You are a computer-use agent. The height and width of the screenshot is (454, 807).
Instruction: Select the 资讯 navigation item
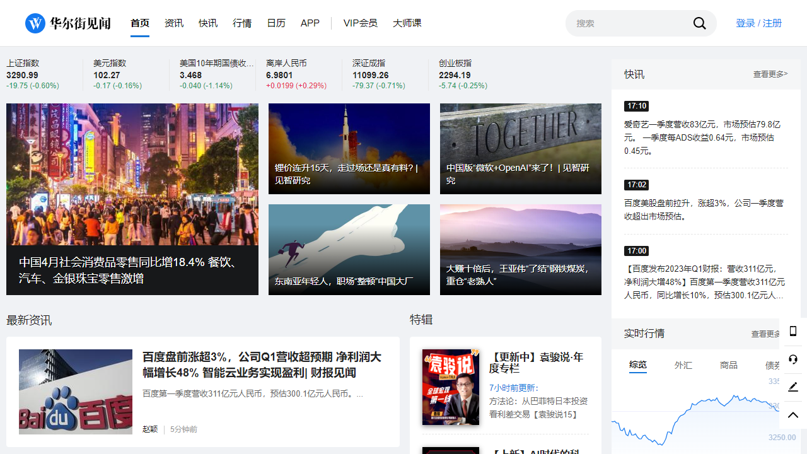click(x=174, y=23)
